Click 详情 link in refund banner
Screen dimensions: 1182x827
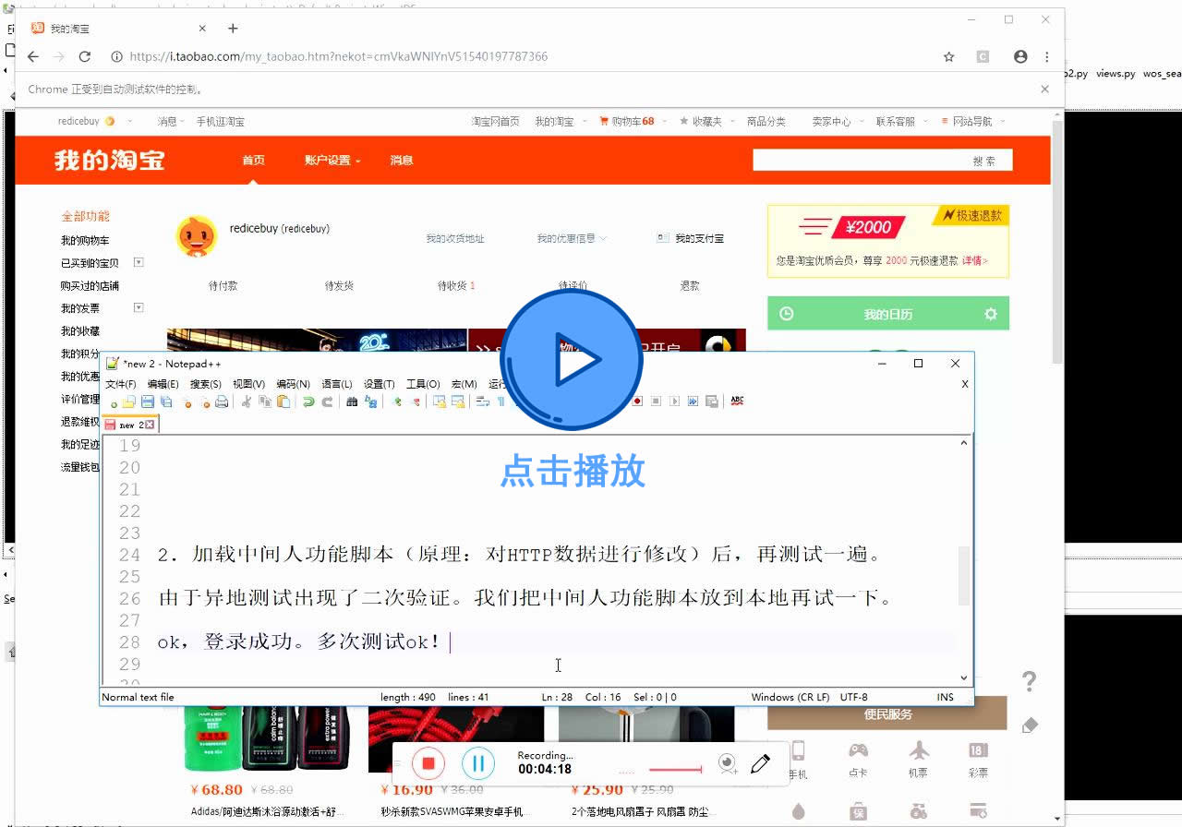pyautogui.click(x=974, y=260)
